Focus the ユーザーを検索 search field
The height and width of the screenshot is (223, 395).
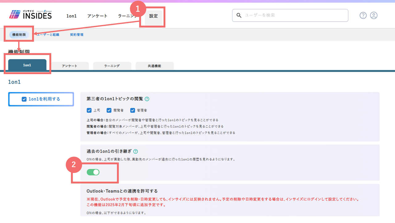pos(290,15)
